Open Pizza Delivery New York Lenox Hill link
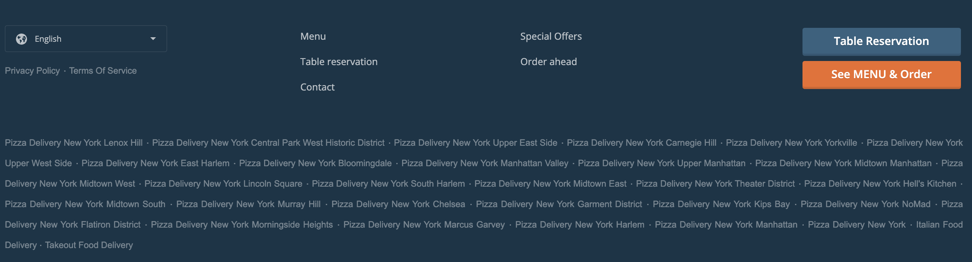The image size is (972, 262). point(74,143)
